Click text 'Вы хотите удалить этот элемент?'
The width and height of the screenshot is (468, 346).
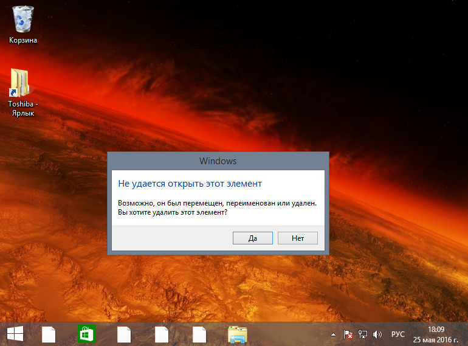point(173,212)
